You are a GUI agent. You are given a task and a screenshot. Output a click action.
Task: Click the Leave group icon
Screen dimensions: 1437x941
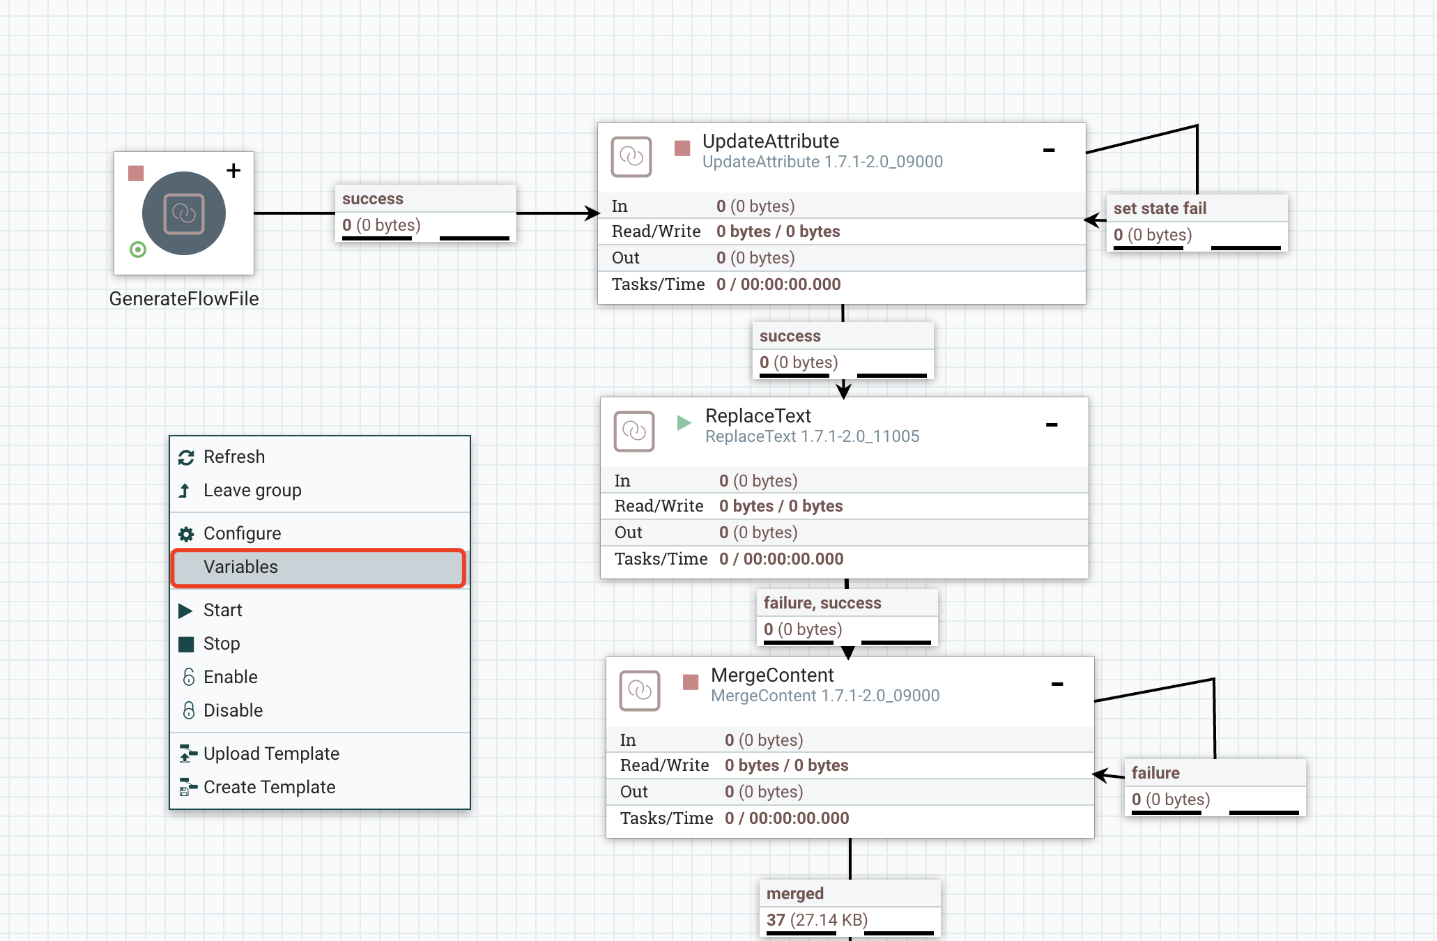click(x=185, y=490)
